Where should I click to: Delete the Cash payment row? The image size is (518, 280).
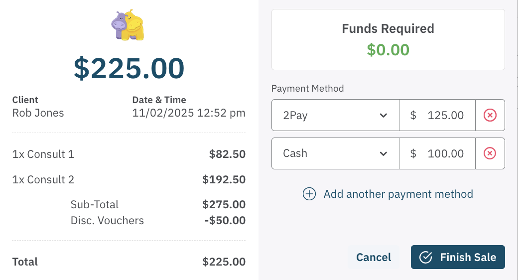tap(490, 153)
